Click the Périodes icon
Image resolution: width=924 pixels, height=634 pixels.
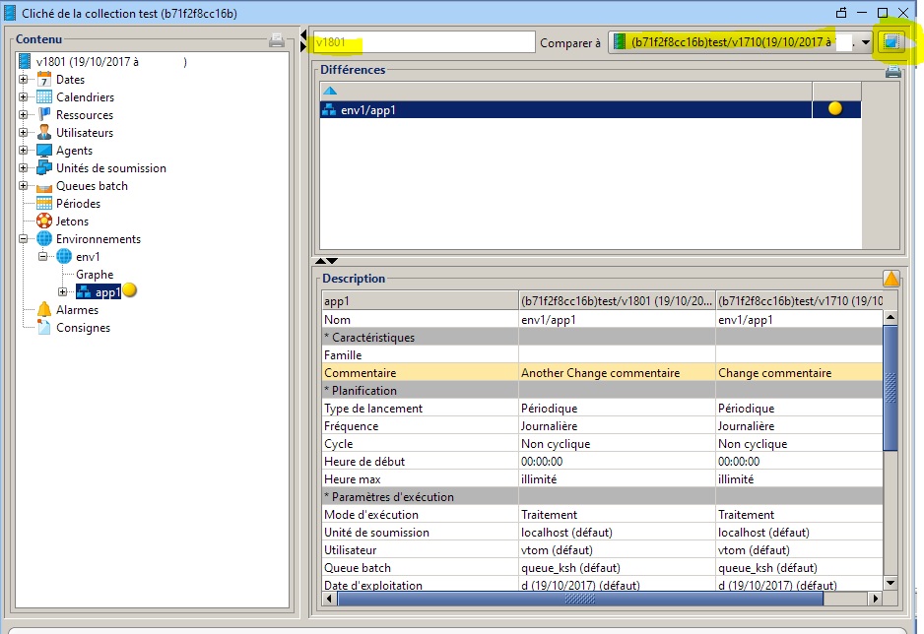coord(44,204)
